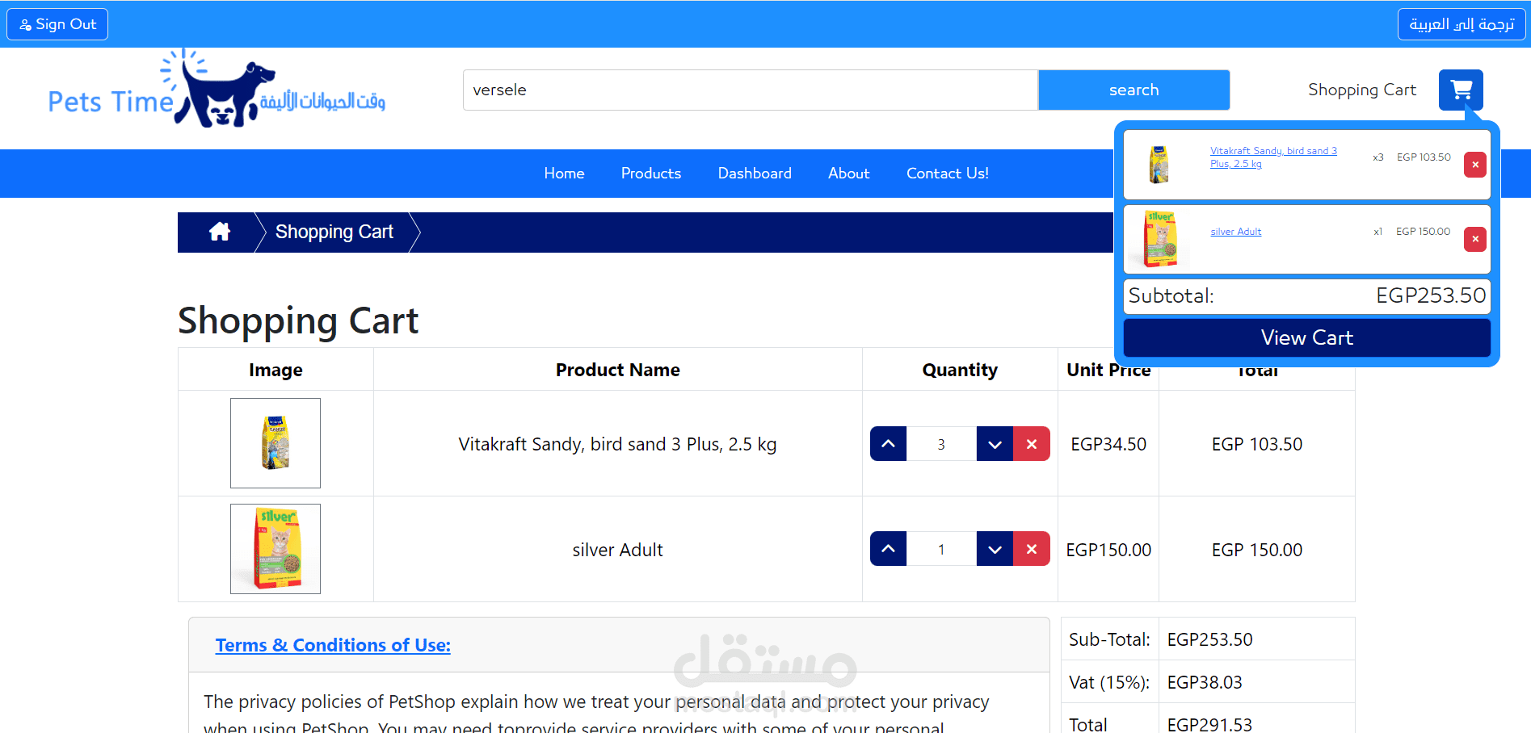This screenshot has height=733, width=1531.
Task: Open Vitakraft Sandy link in mini cart
Action: tap(1273, 157)
